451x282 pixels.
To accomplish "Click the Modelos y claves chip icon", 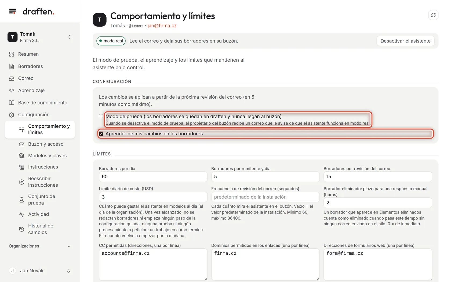I will tap(22, 156).
